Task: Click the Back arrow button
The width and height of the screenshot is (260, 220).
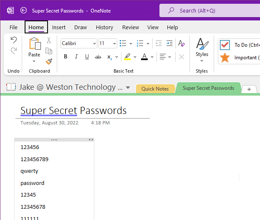Action: pos(23,10)
